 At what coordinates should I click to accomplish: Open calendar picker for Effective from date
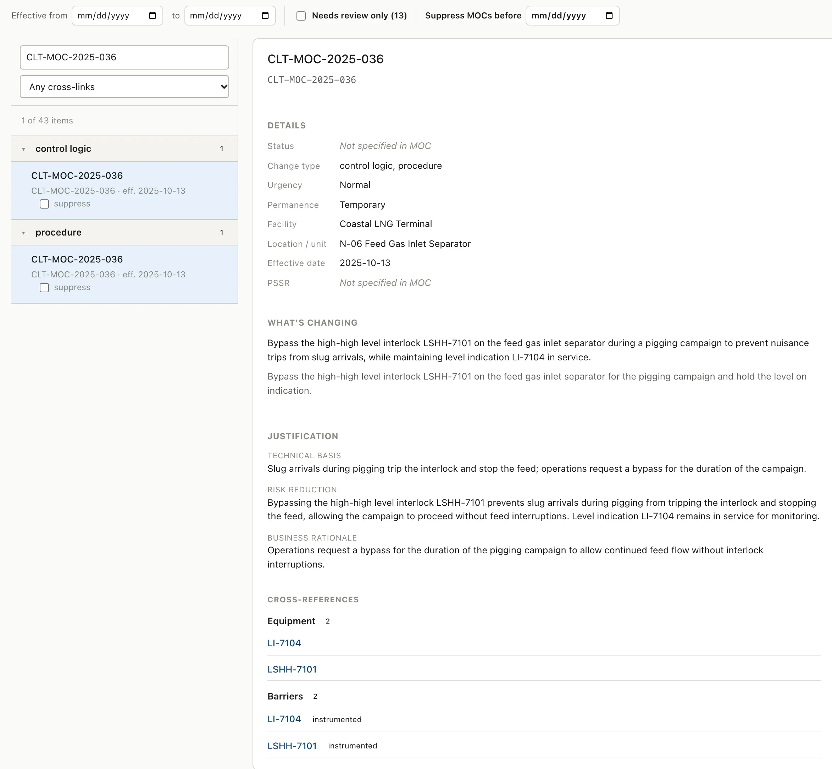(152, 16)
